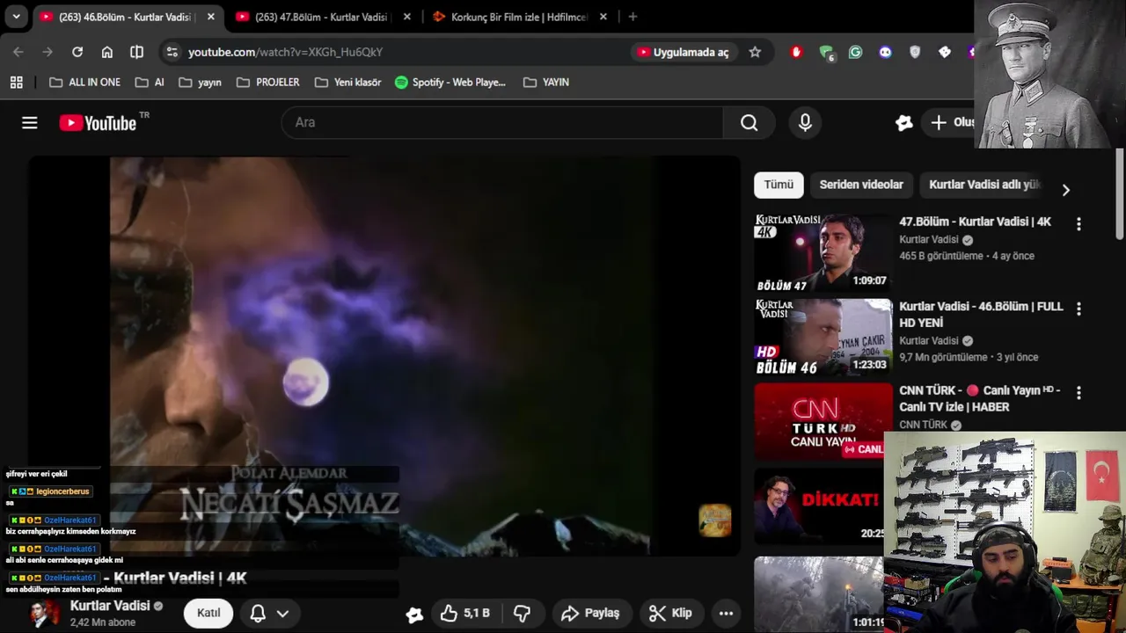1126x633 pixels.
Task: Open more options for the CNN TÜRK video
Action: tap(1078, 393)
